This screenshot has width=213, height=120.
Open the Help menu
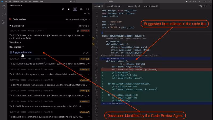[42, 2]
